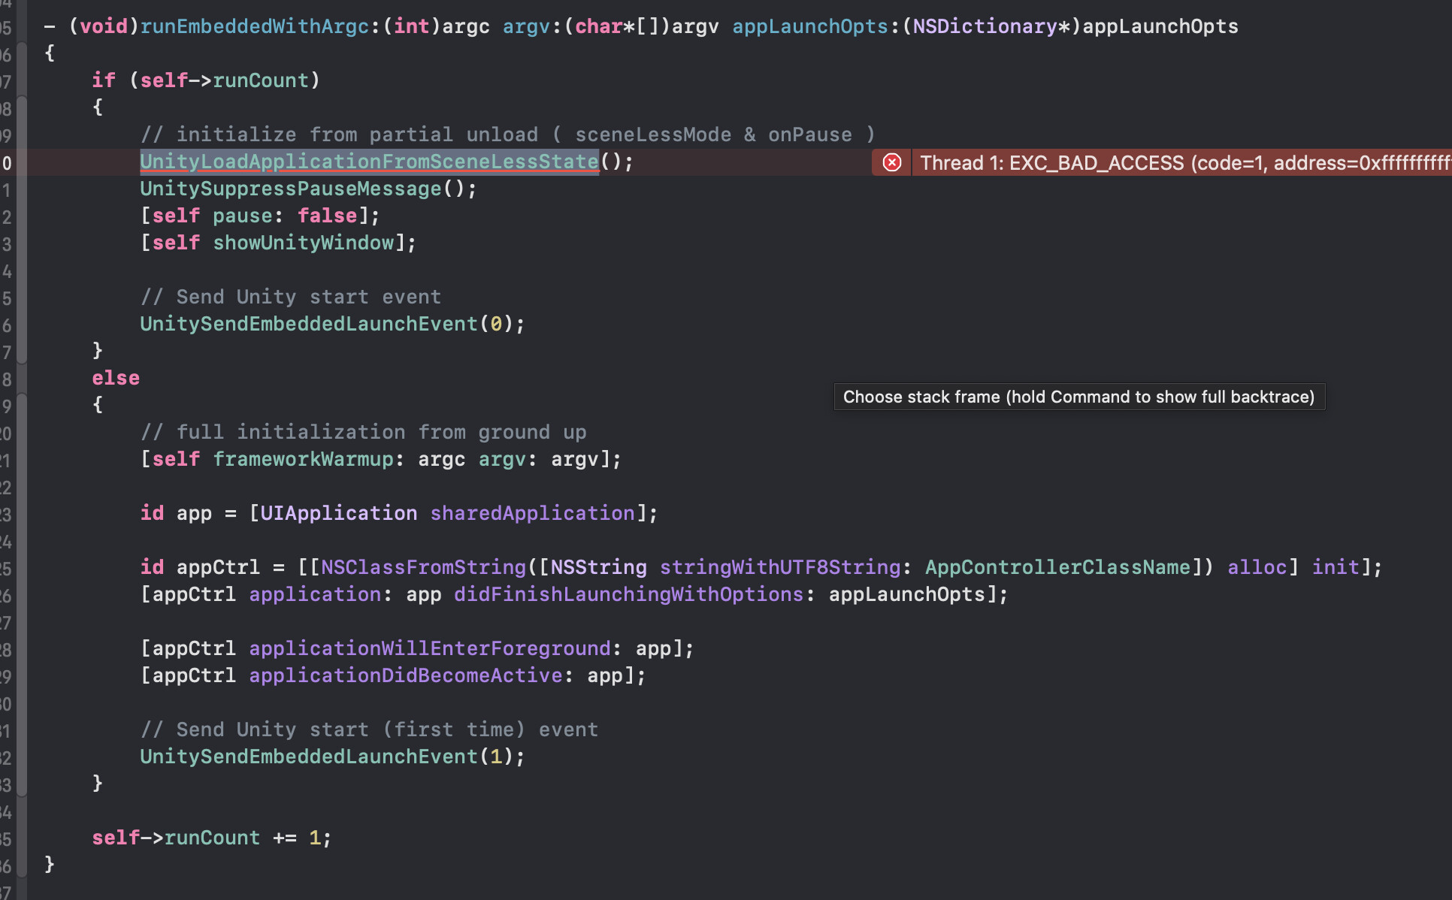Click the [self pause: false] statement

259,216
